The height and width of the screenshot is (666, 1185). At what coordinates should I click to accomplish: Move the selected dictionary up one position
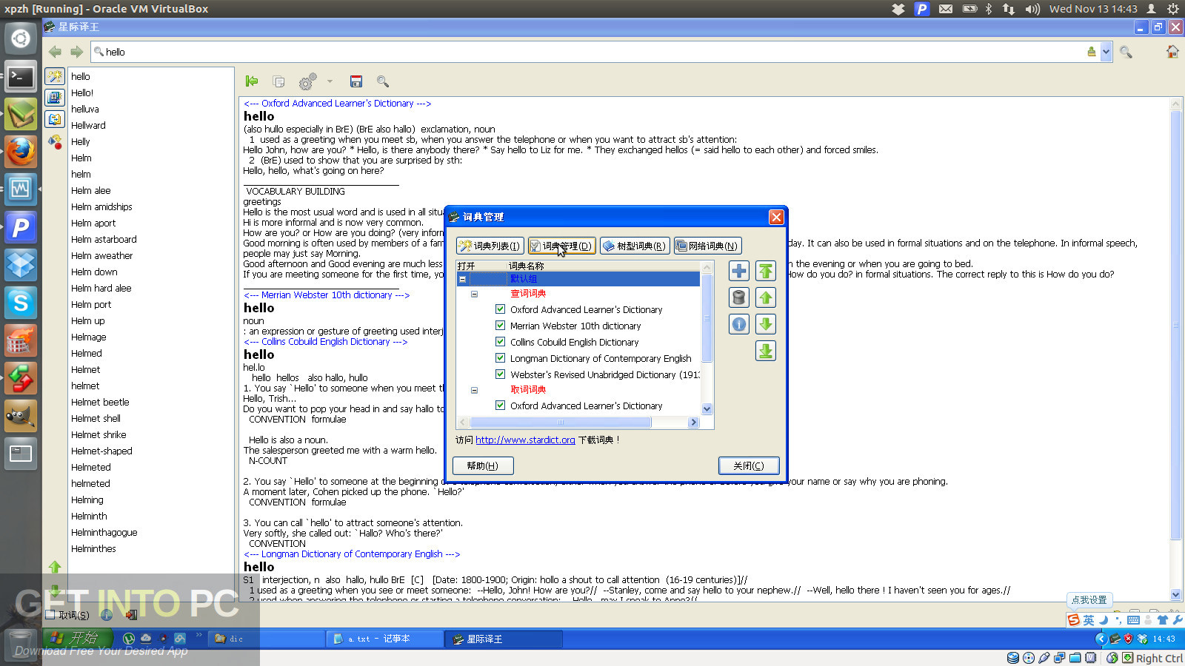tap(766, 297)
